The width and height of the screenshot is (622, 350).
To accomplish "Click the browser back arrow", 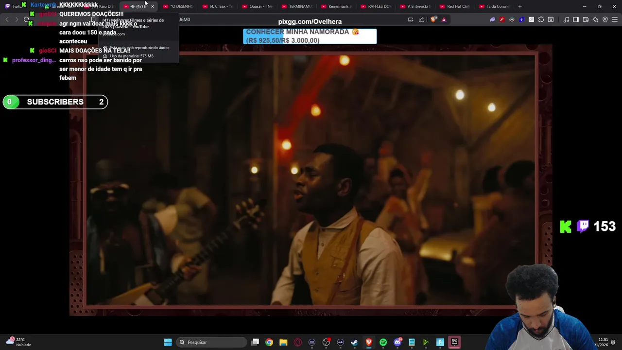I will click(x=7, y=19).
